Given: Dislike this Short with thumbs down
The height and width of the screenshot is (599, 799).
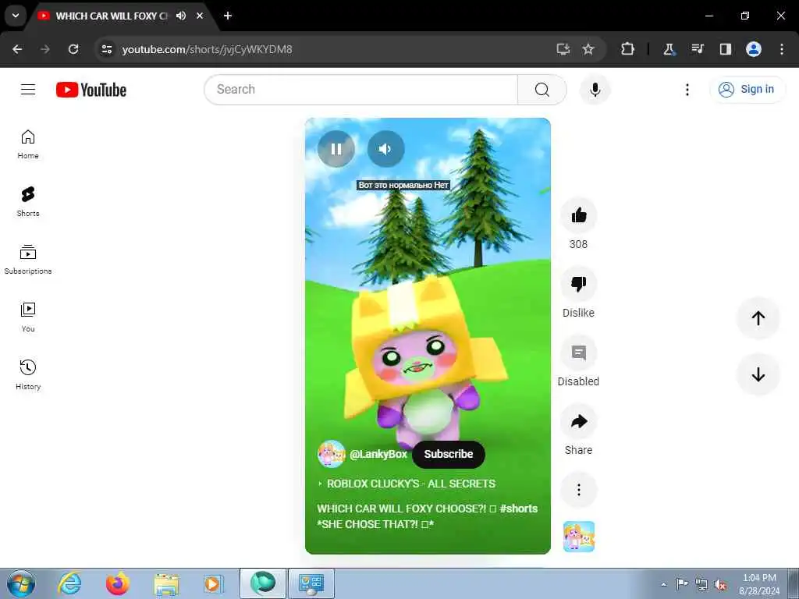Looking at the screenshot, I should coord(578,284).
